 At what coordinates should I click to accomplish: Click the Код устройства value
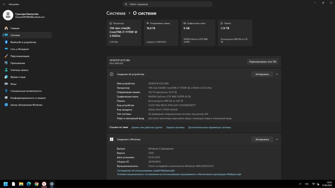click(x=172, y=105)
